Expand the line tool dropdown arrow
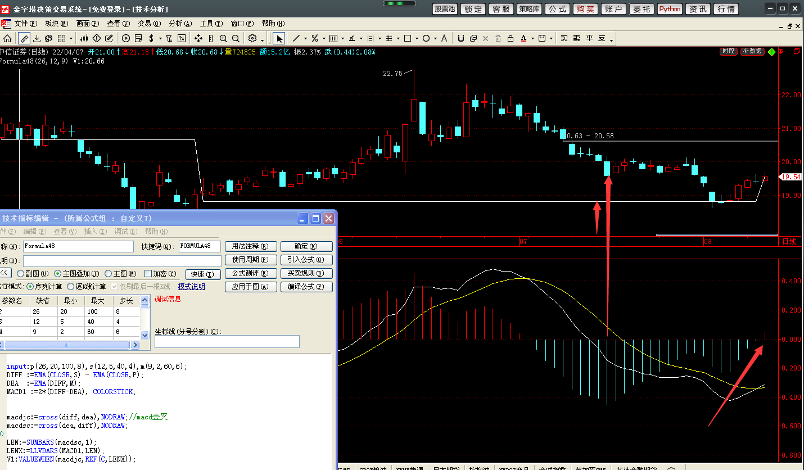The image size is (804, 470). click(x=305, y=39)
